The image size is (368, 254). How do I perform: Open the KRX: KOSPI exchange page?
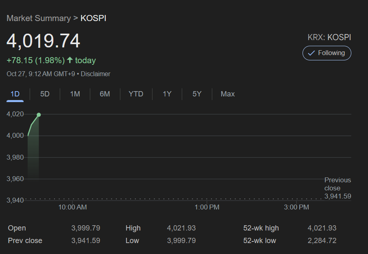coord(329,37)
